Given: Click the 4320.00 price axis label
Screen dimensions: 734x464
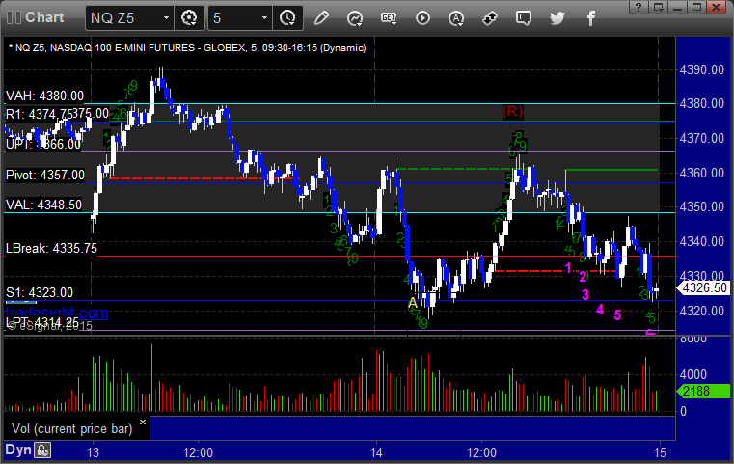Looking at the screenshot, I should point(702,311).
